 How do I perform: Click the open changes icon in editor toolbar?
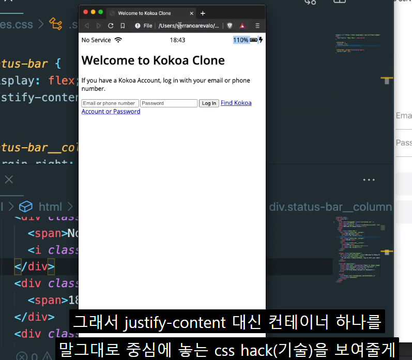pyautogui.click(x=310, y=2)
